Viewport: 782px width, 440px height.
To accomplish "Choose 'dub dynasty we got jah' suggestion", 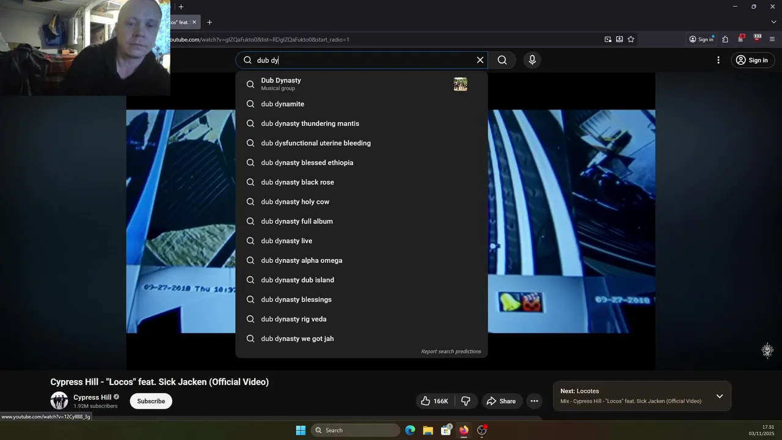I will pos(362,339).
